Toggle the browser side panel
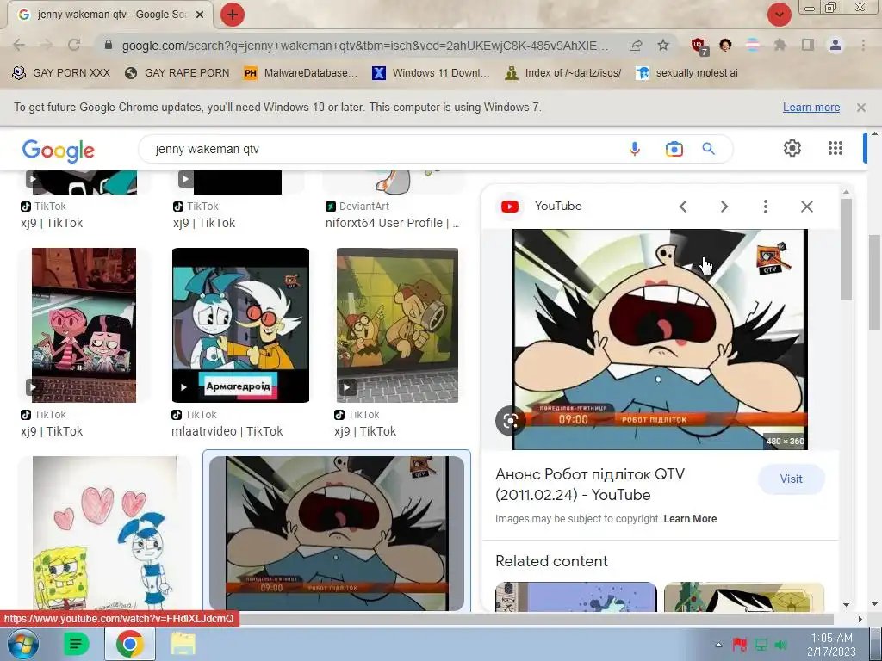 click(x=808, y=45)
